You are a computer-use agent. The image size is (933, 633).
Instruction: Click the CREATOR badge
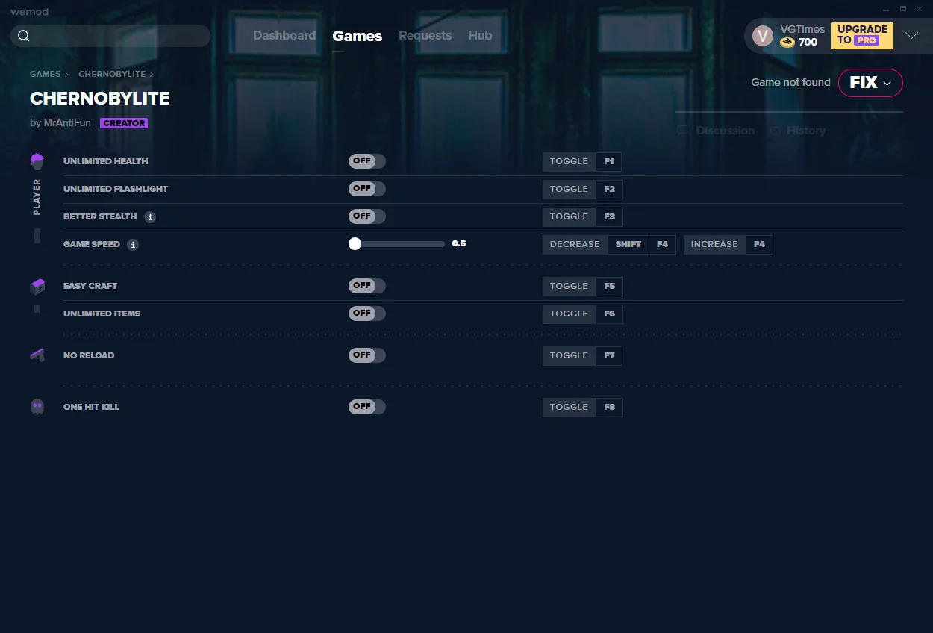[x=124, y=123]
